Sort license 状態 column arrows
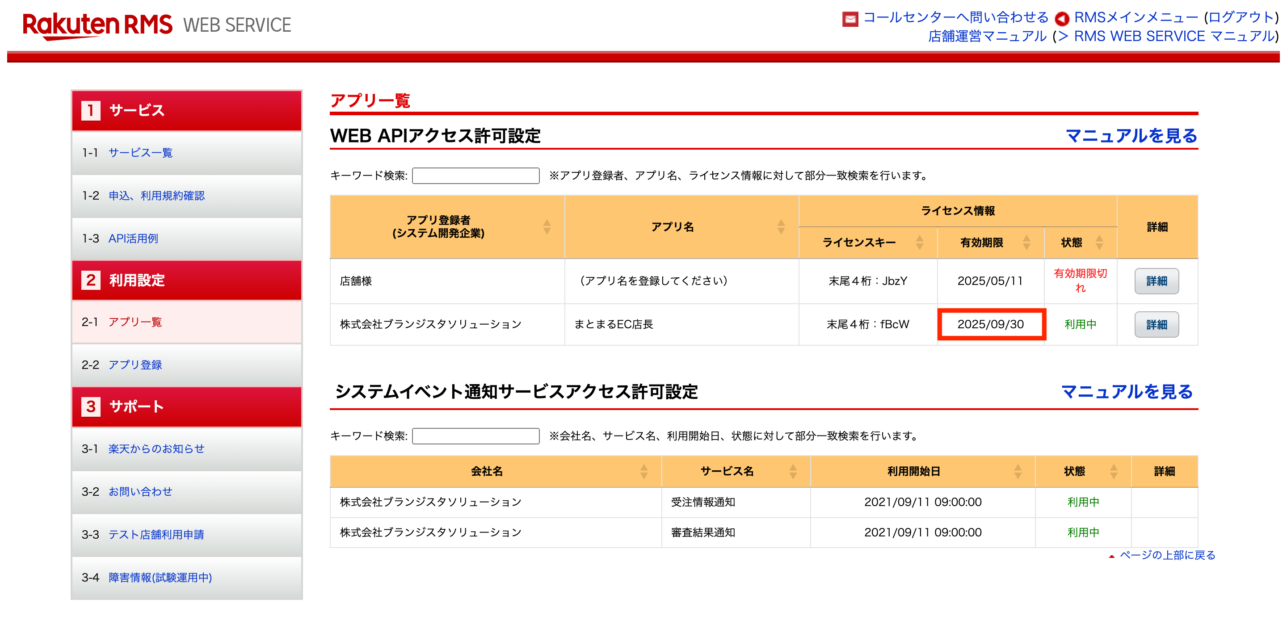The height and width of the screenshot is (628, 1287). pos(1100,243)
